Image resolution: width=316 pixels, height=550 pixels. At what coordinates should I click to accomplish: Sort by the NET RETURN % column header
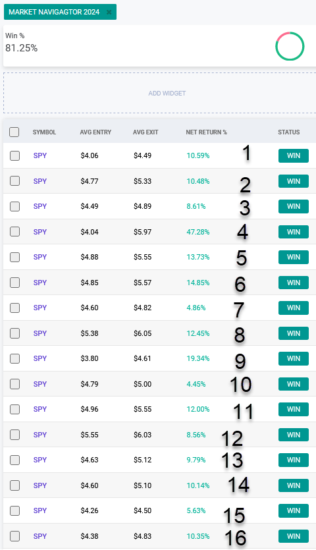pos(206,132)
